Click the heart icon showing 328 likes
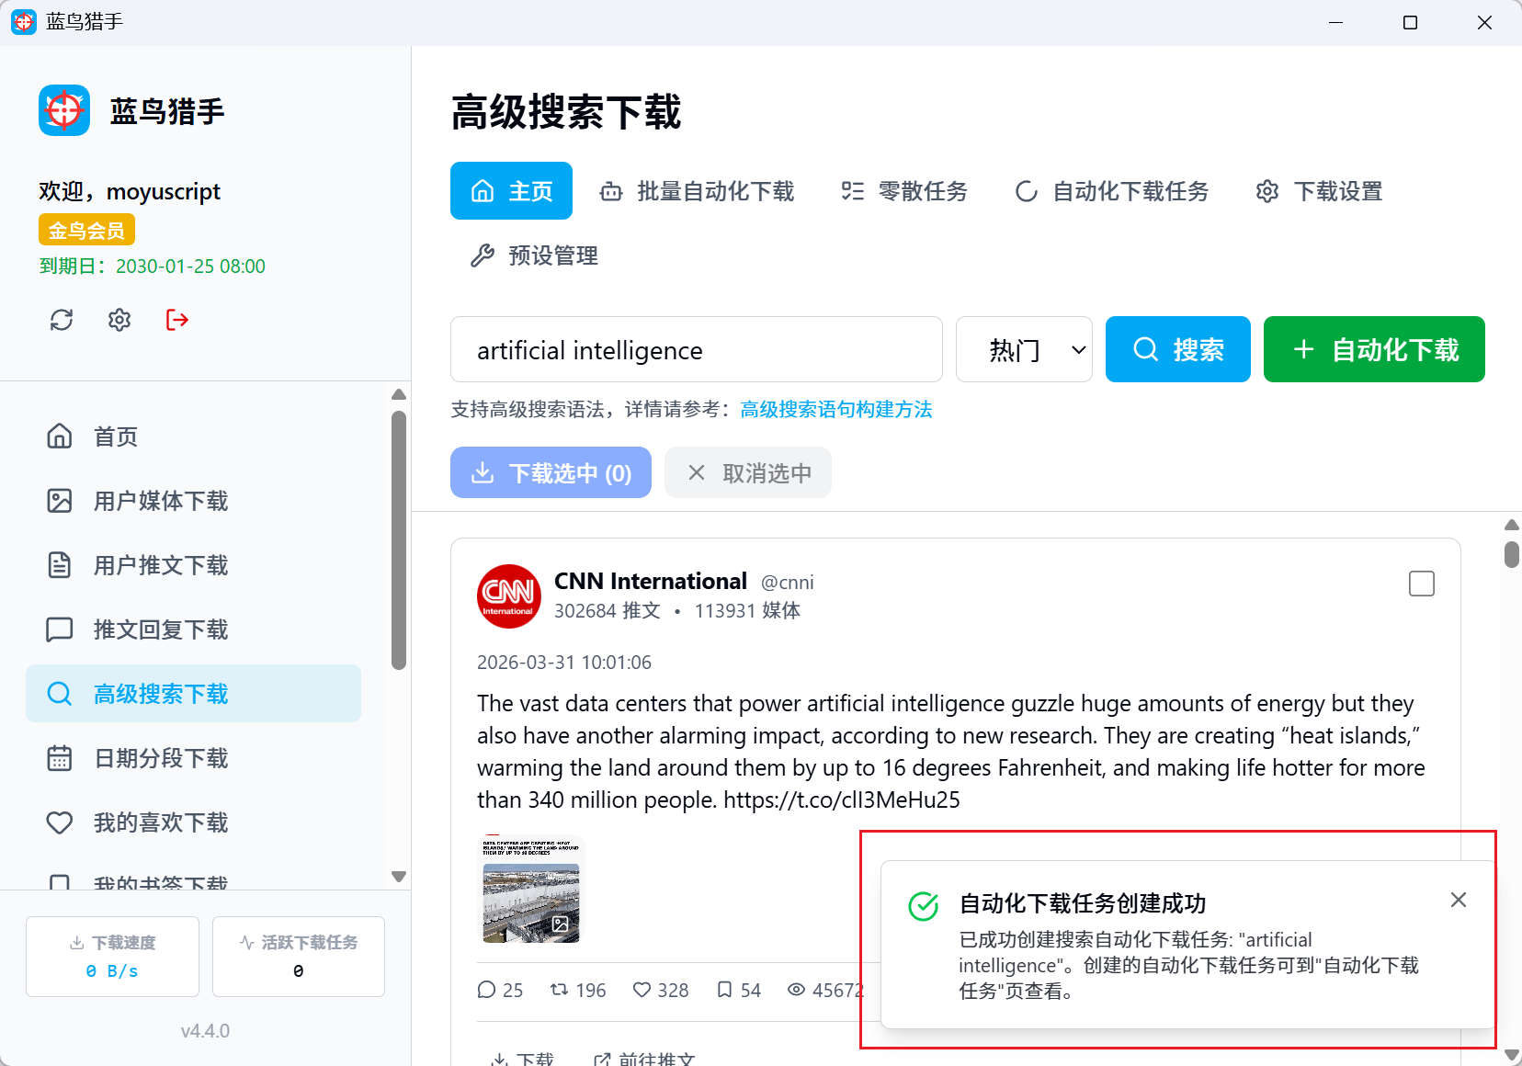Viewport: 1522px width, 1066px height. click(x=642, y=990)
